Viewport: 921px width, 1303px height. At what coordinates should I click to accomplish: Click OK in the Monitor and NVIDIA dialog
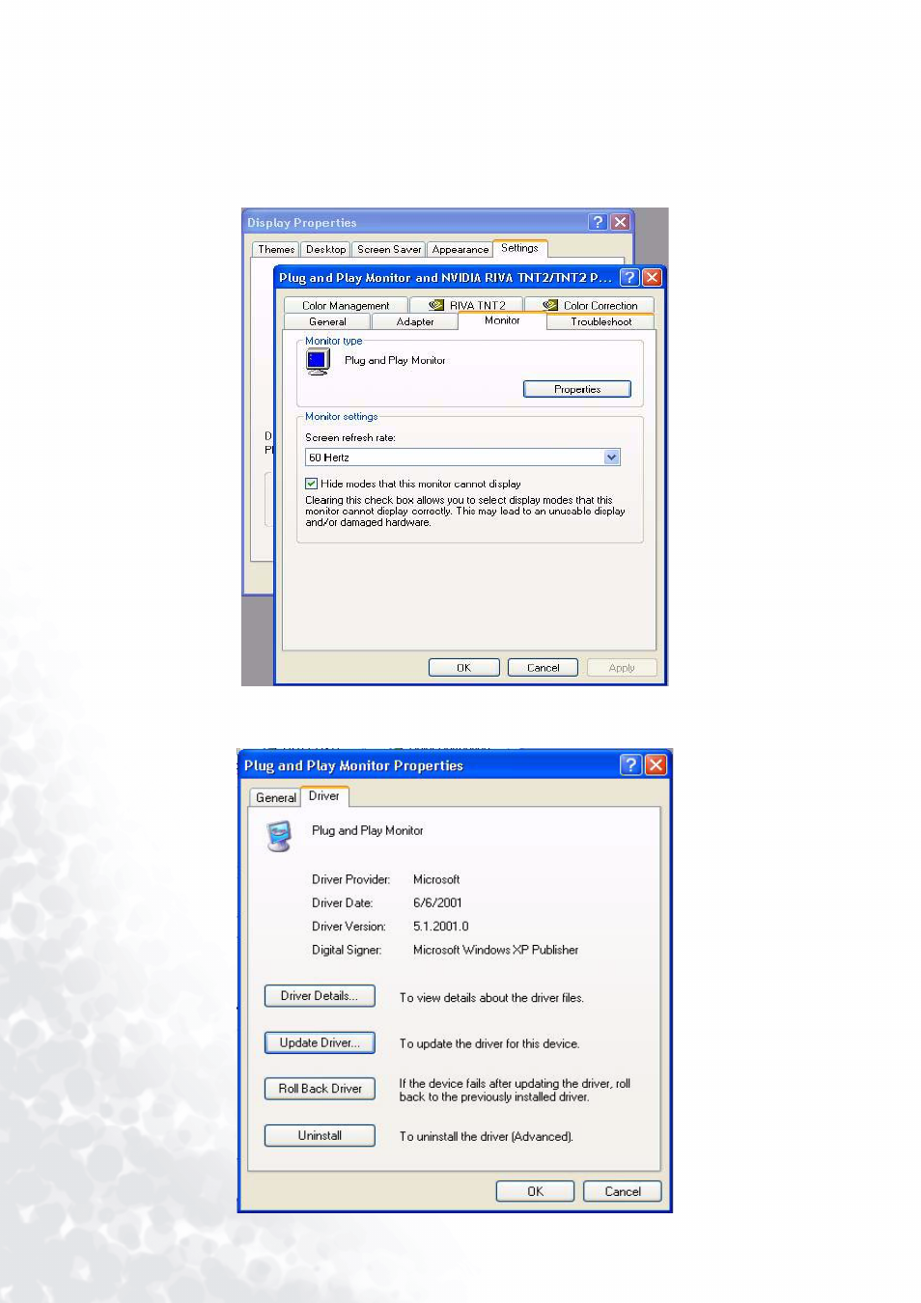pos(464,667)
